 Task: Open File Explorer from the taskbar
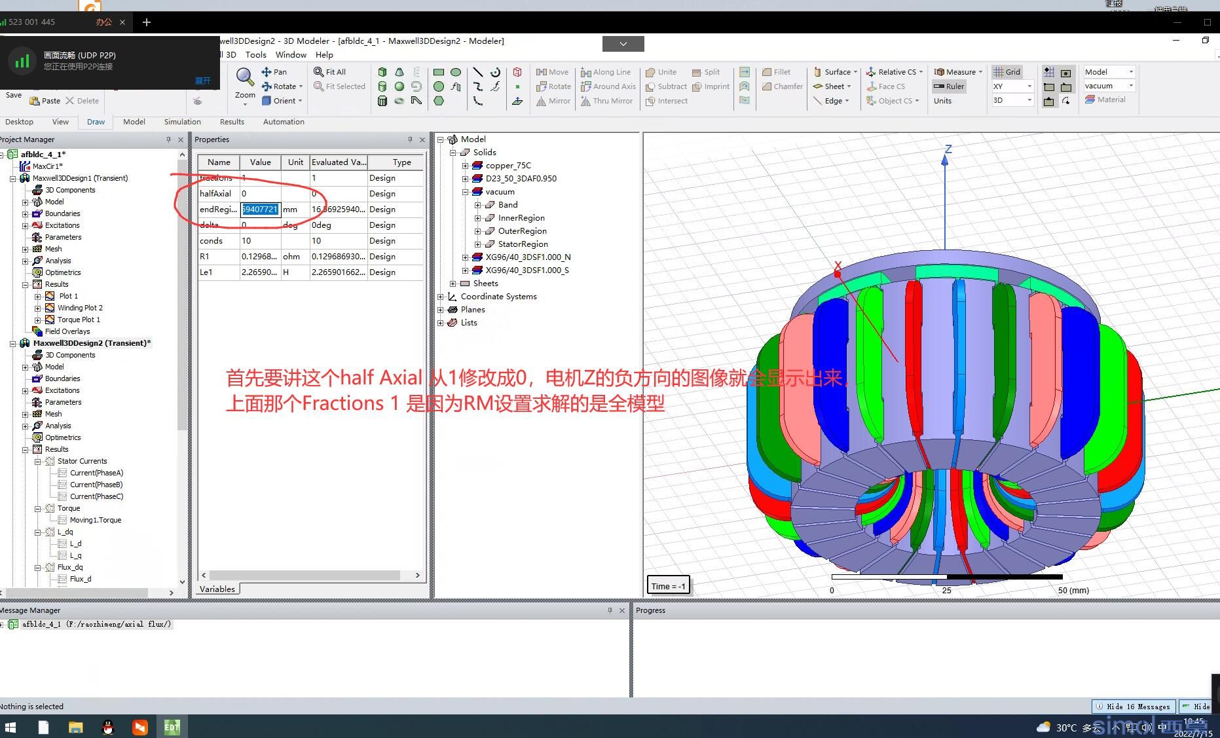pos(75,727)
